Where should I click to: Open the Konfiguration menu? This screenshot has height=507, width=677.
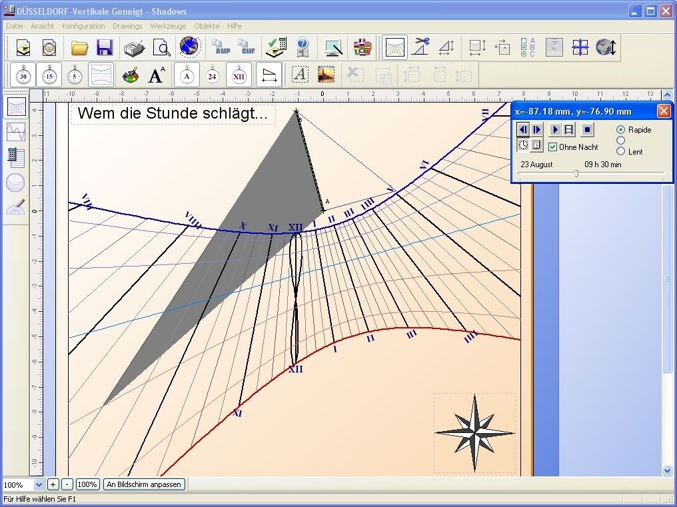point(83,26)
